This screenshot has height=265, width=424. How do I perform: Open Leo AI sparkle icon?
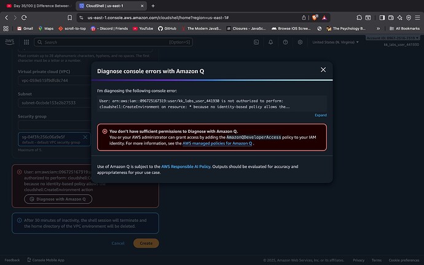tap(399, 18)
